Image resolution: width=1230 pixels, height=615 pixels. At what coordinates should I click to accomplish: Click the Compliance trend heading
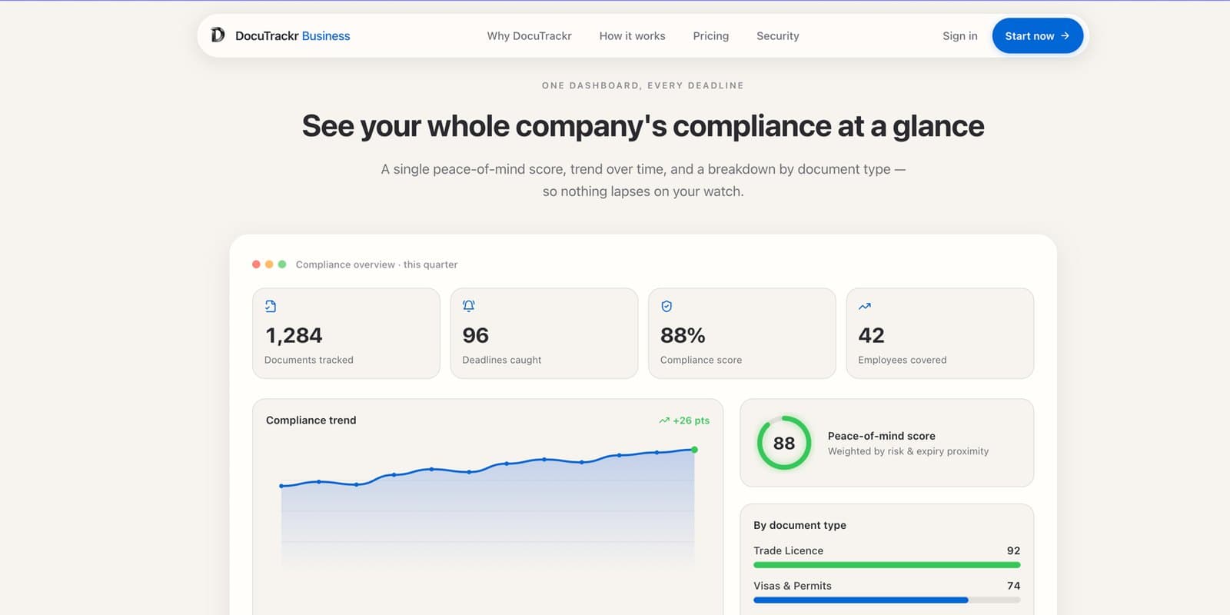[311, 420]
